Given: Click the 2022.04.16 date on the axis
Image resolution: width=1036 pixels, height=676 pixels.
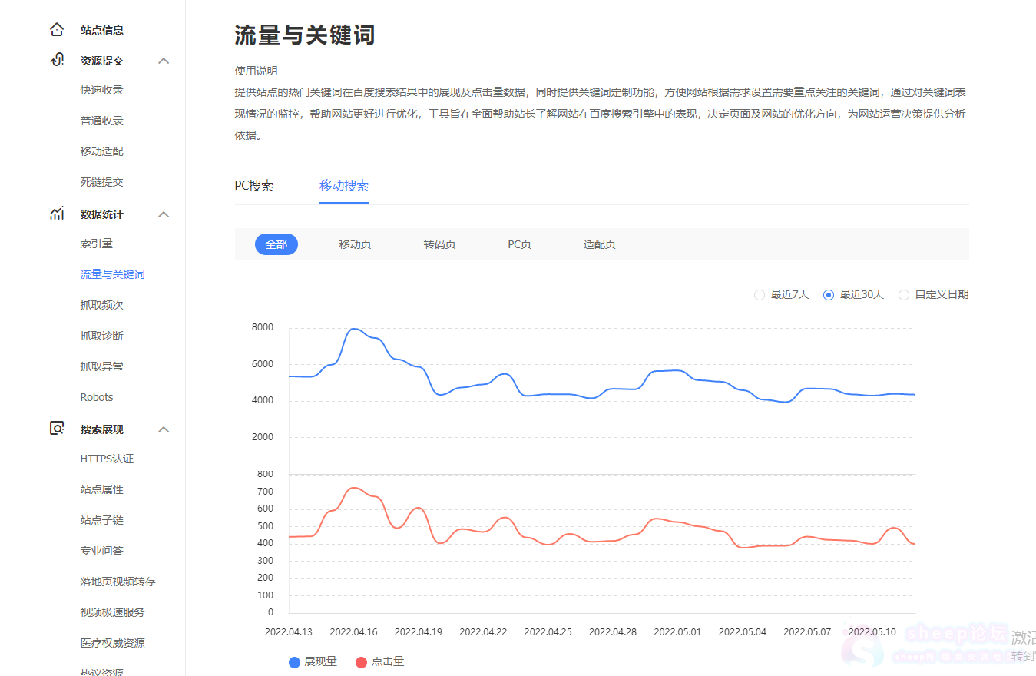Looking at the screenshot, I should click(x=353, y=631).
